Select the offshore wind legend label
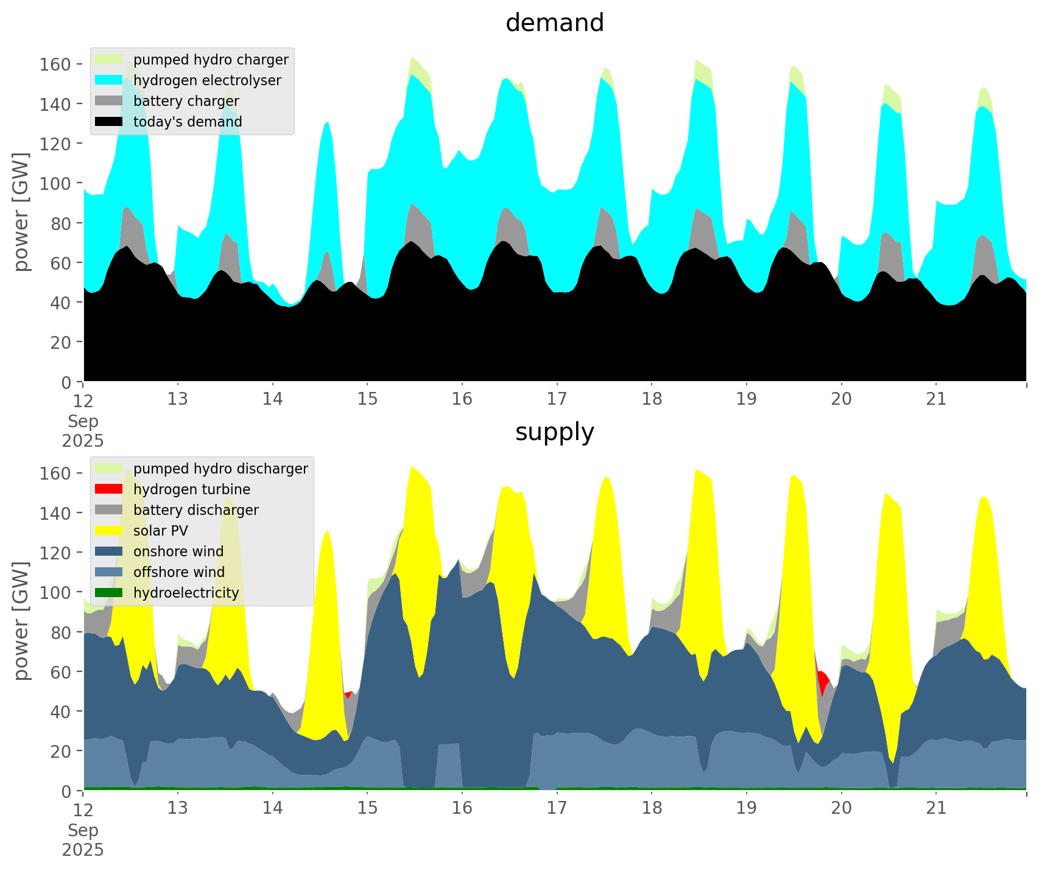1039x871 pixels. pyautogui.click(x=179, y=572)
